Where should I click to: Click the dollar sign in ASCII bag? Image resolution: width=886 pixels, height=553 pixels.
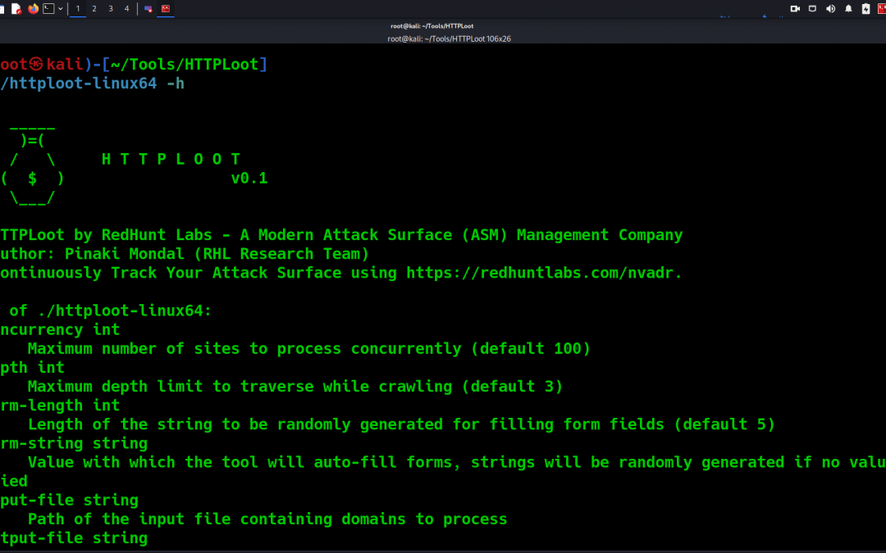[x=32, y=179]
